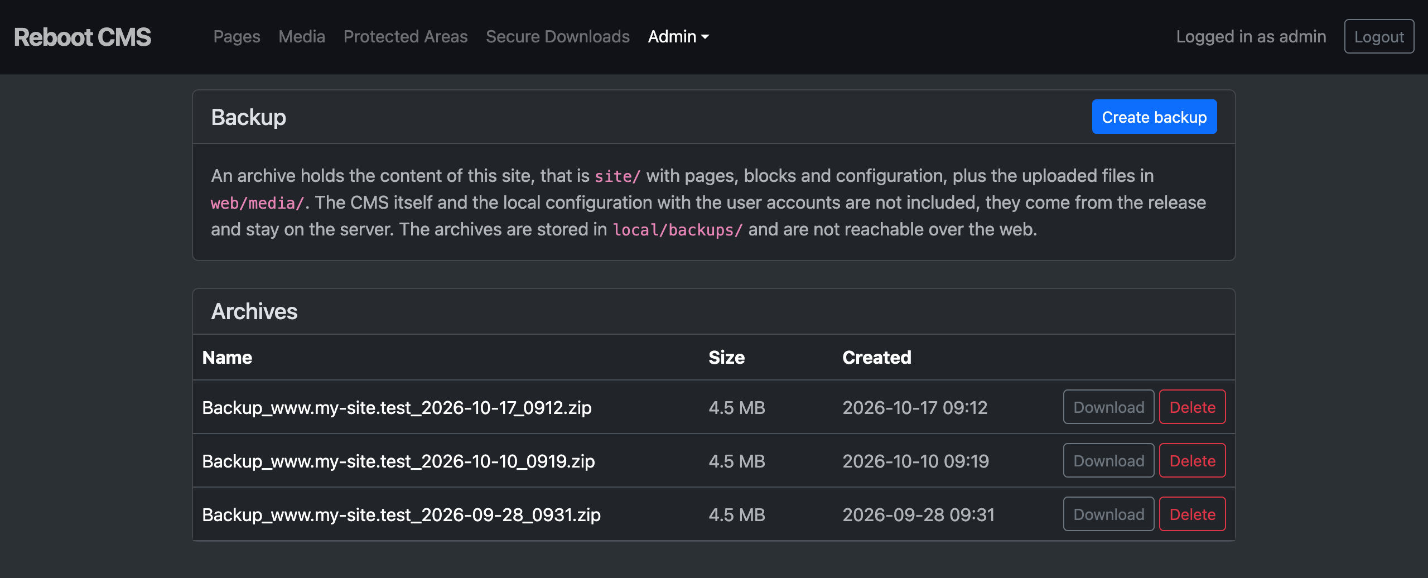This screenshot has width=1428, height=578.
Task: Click the site/ code text
Action: [617, 176]
